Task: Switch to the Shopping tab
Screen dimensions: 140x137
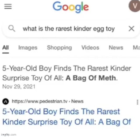Action: [x=59, y=48]
